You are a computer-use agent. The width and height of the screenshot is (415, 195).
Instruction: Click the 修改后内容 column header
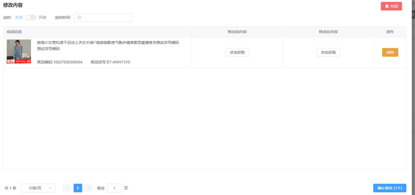(328, 32)
